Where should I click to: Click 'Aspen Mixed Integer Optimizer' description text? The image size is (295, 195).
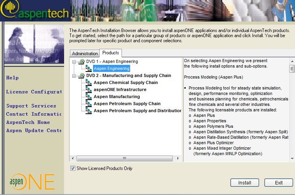[x=222, y=148]
